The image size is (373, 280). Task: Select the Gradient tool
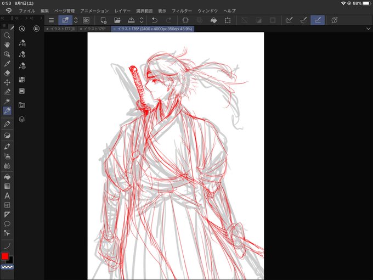click(x=7, y=186)
